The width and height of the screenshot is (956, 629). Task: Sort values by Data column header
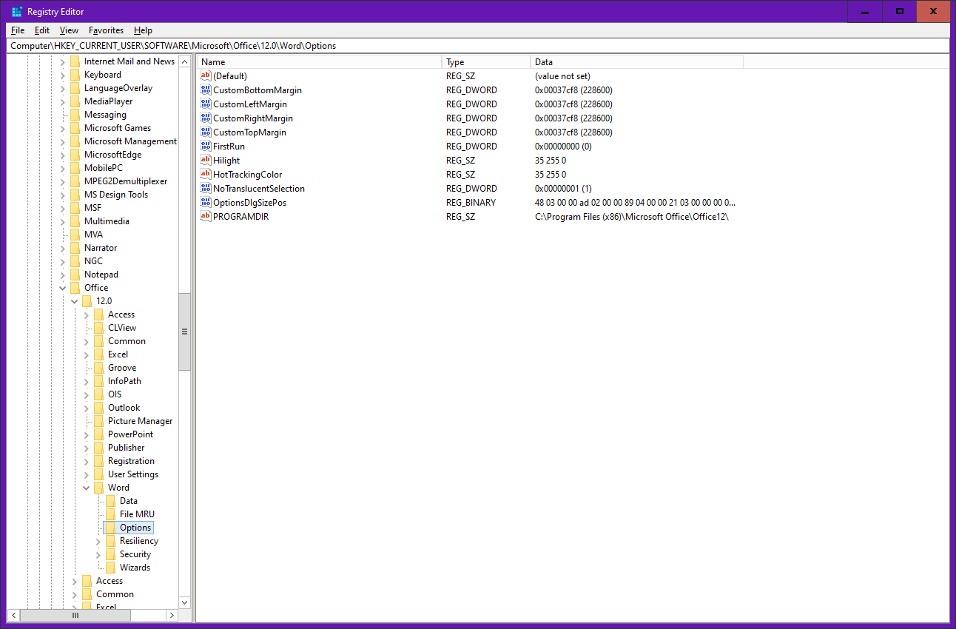coord(636,62)
